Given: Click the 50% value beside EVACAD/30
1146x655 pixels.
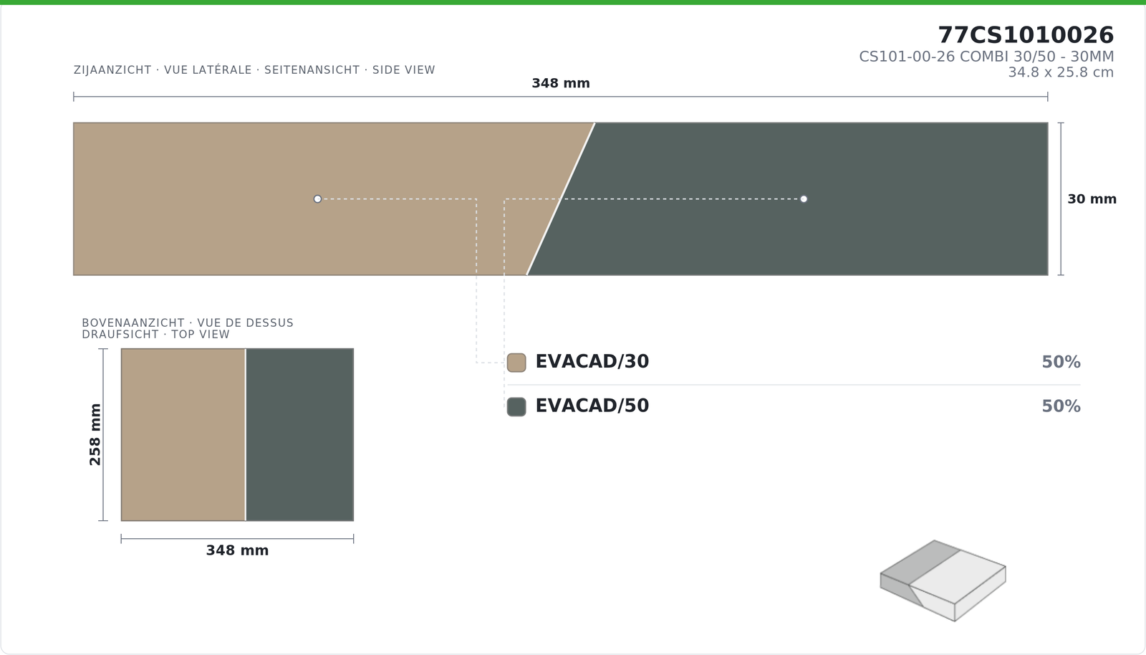Looking at the screenshot, I should pyautogui.click(x=1061, y=363).
